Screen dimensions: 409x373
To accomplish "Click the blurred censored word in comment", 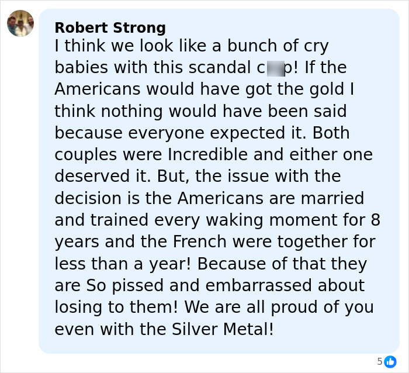I will (275, 68).
